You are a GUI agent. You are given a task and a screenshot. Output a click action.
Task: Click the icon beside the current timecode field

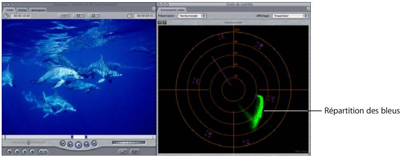(x=129, y=16)
